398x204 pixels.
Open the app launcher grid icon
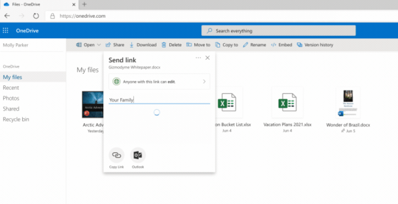click(x=6, y=30)
